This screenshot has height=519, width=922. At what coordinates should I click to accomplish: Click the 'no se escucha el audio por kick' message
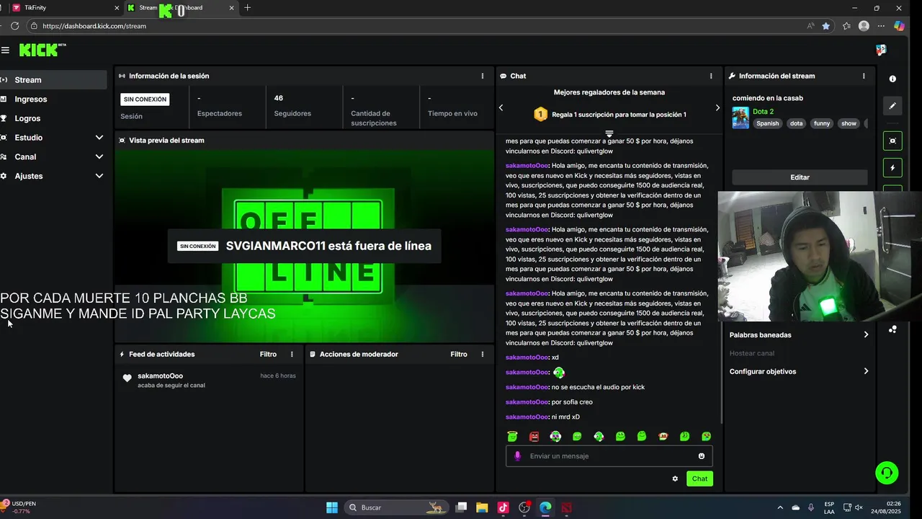(x=598, y=387)
